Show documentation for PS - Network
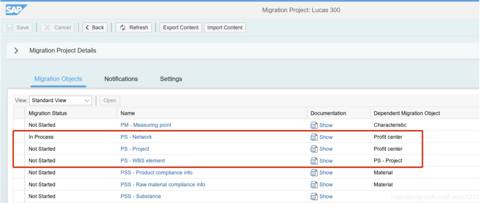Viewport: 482px width, 204px height. pos(326,137)
